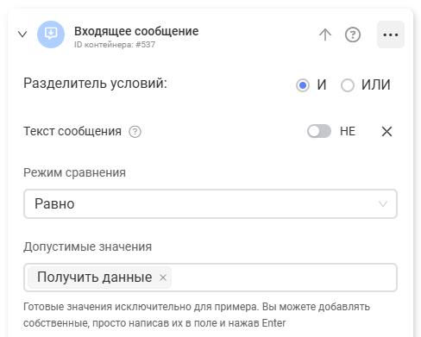The width and height of the screenshot is (421, 337).
Task: Open help for the incoming message container
Action: [x=353, y=34]
